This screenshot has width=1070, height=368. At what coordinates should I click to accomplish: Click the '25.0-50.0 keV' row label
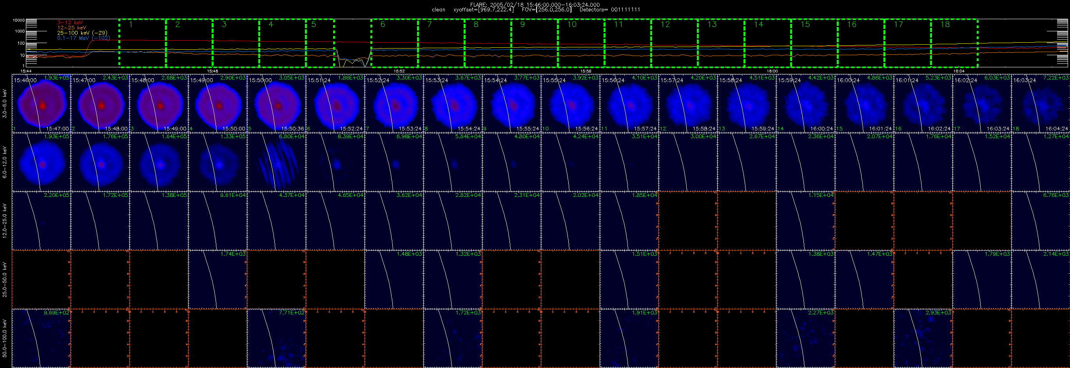click(x=5, y=280)
